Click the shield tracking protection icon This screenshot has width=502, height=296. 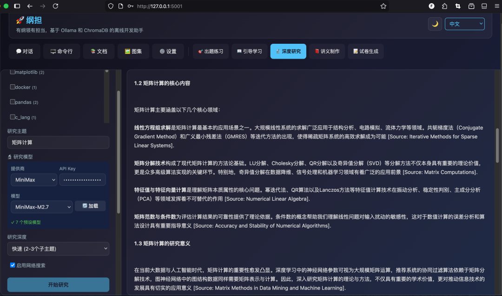click(x=111, y=6)
